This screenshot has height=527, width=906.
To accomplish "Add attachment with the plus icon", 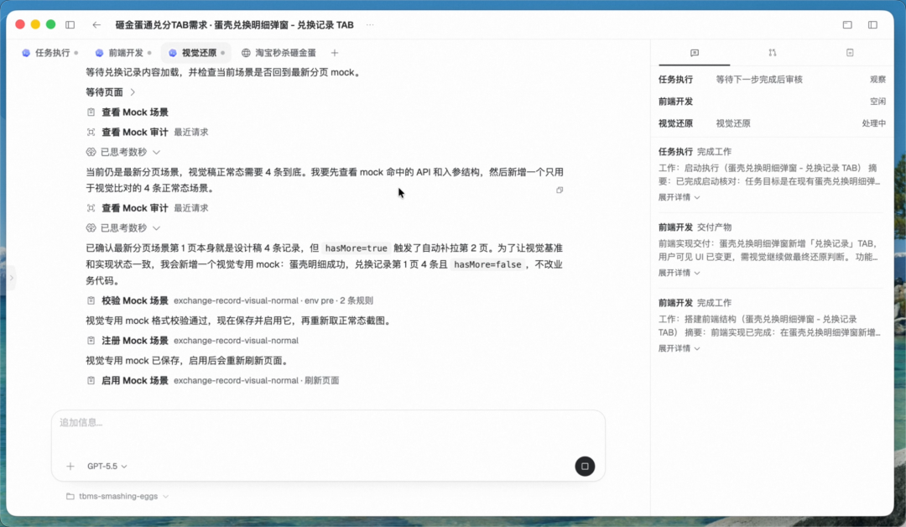I will coord(70,467).
